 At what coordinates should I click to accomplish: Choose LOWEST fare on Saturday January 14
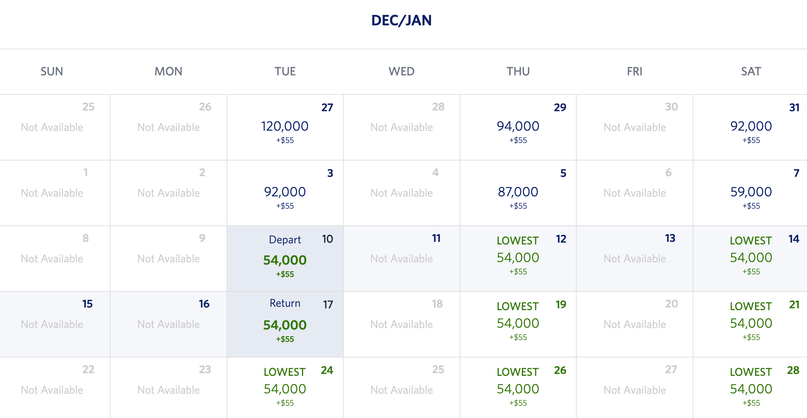coord(750,258)
